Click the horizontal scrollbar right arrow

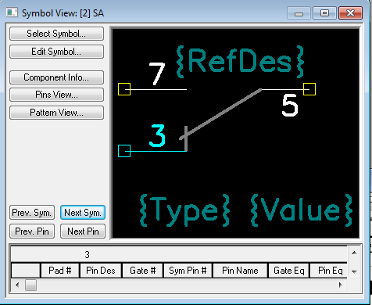coord(341,285)
